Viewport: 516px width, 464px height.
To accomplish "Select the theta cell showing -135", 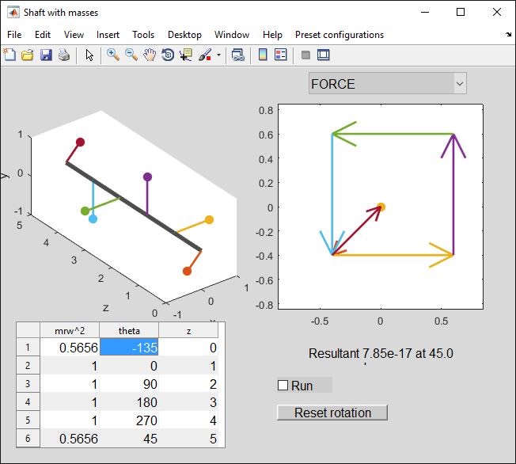I will 128,347.
